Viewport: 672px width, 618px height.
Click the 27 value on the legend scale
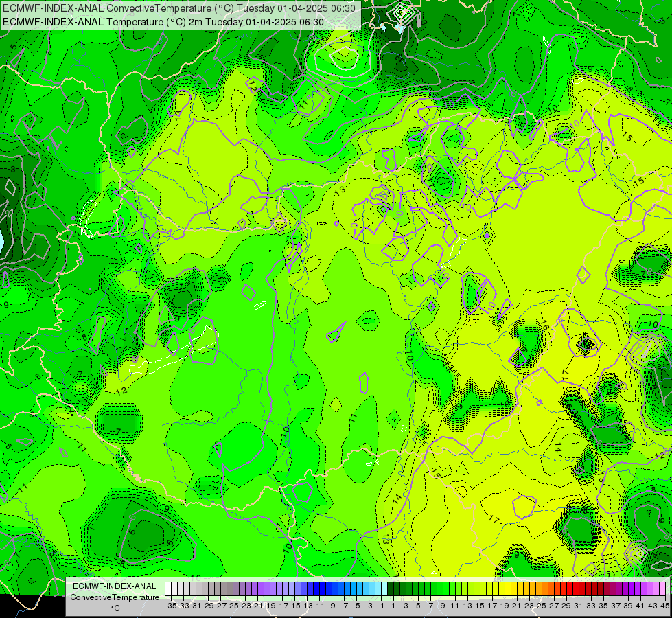point(554,606)
